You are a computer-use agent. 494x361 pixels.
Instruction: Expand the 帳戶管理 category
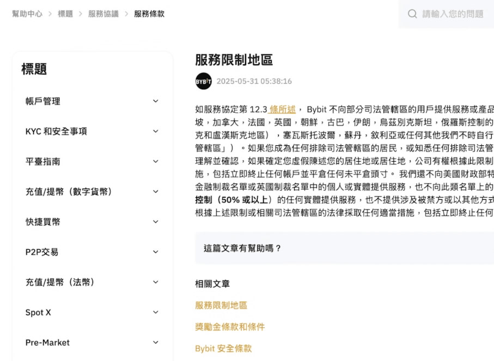click(x=93, y=101)
